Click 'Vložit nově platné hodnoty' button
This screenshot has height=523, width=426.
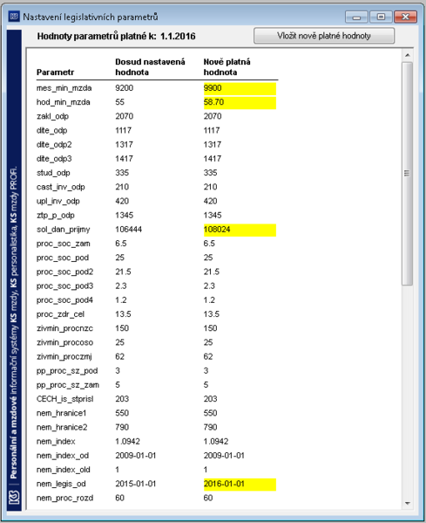pyautogui.click(x=324, y=36)
